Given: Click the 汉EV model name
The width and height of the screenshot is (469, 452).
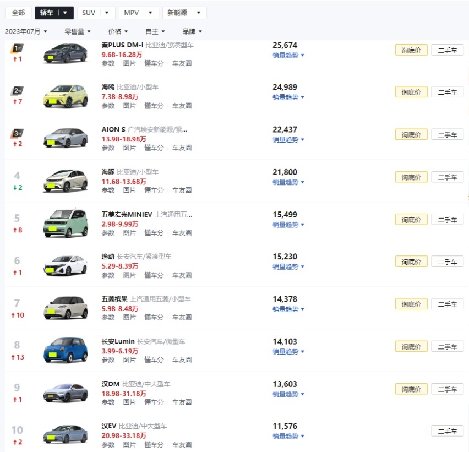Looking at the screenshot, I should tap(109, 426).
